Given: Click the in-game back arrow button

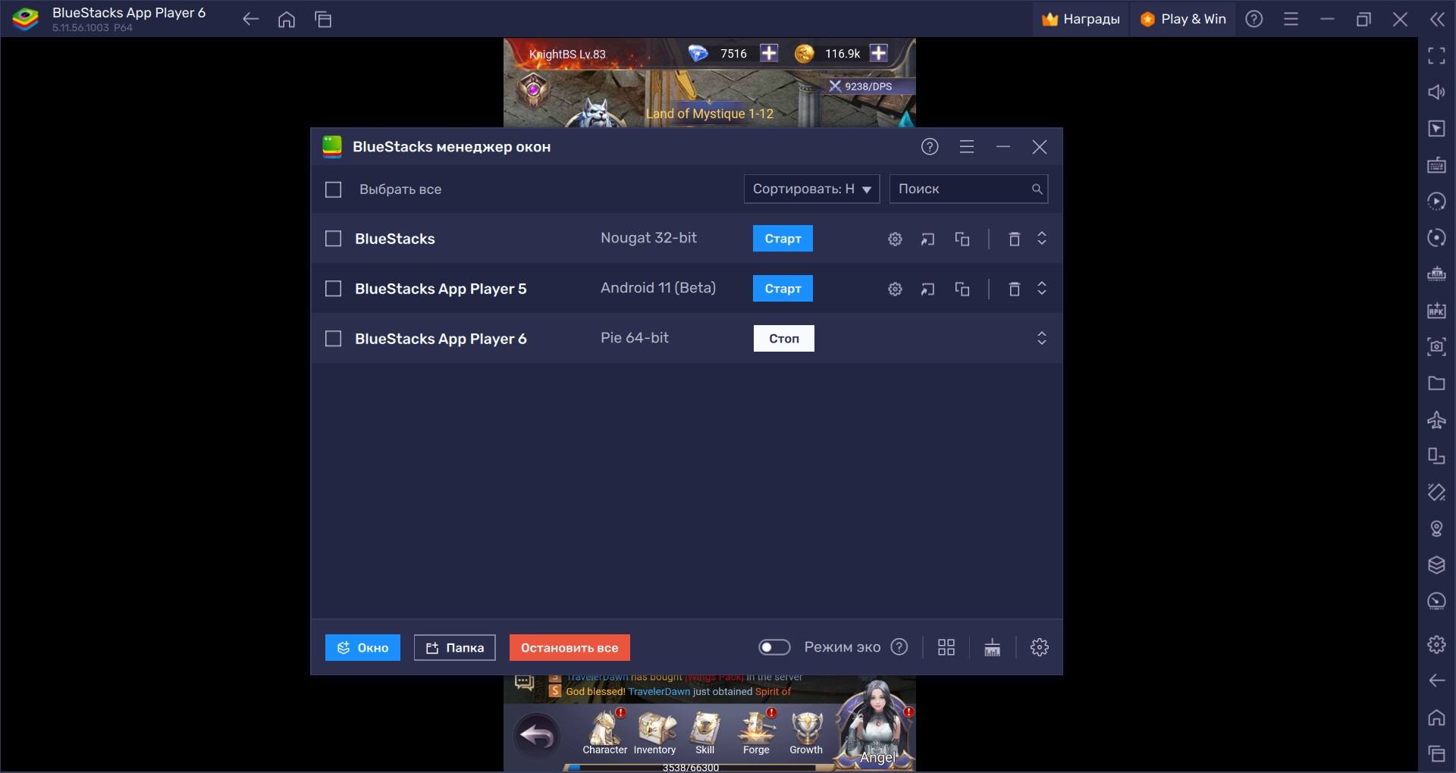Looking at the screenshot, I should [x=538, y=735].
